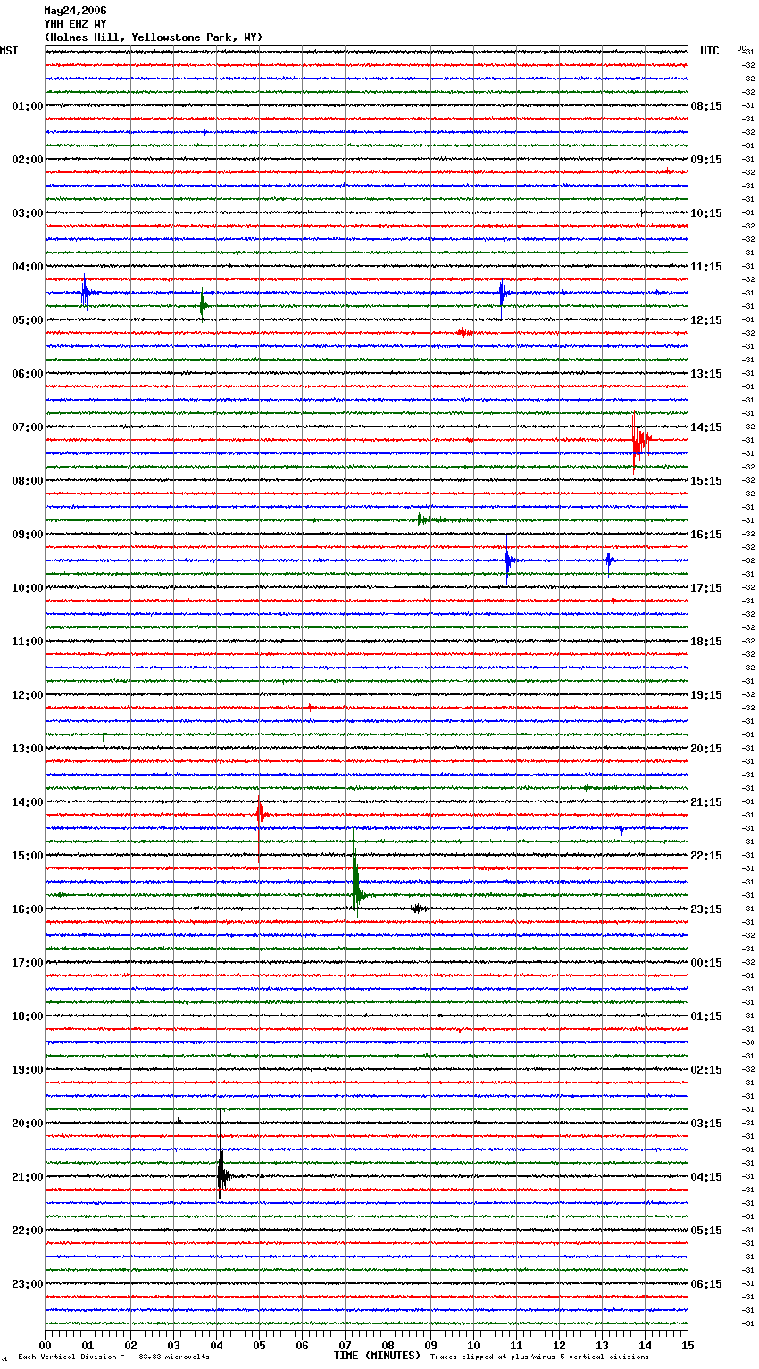Select the 16:00 MST time label
The width and height of the screenshot is (759, 1369).
pos(28,909)
